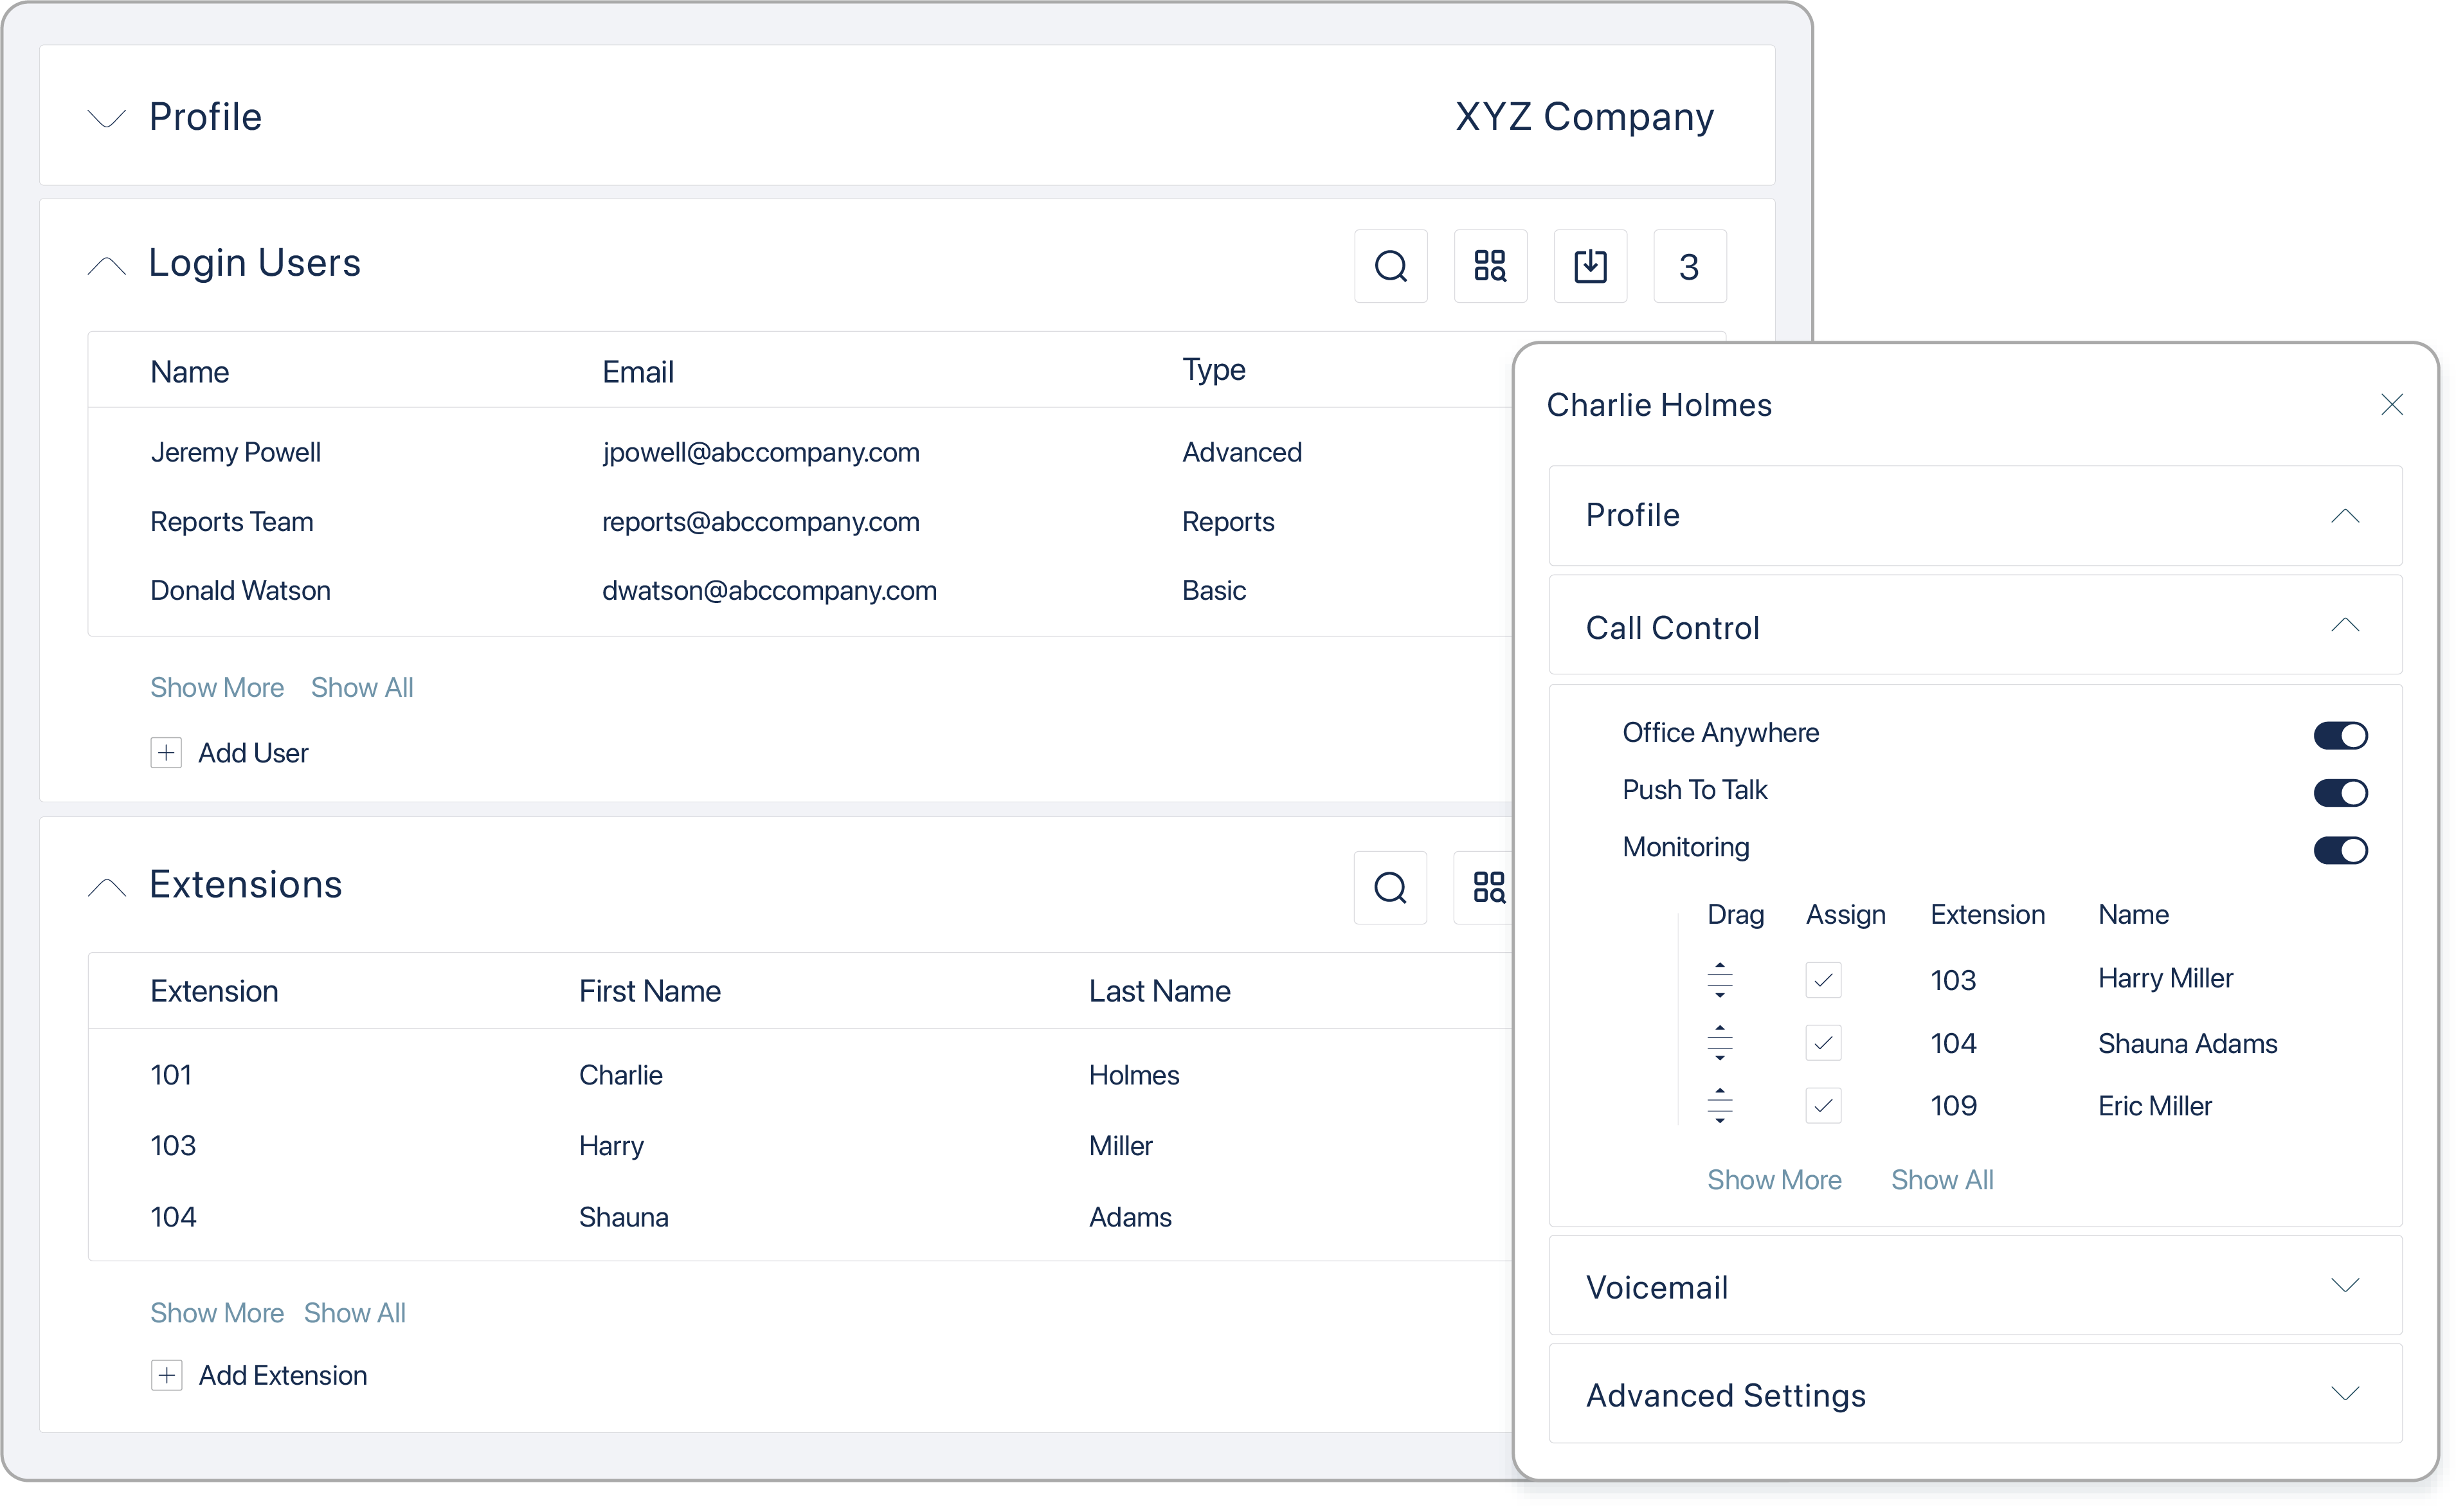The width and height of the screenshot is (2456, 1512).
Task: Click the XYZ Company title
Action: coord(1585,117)
